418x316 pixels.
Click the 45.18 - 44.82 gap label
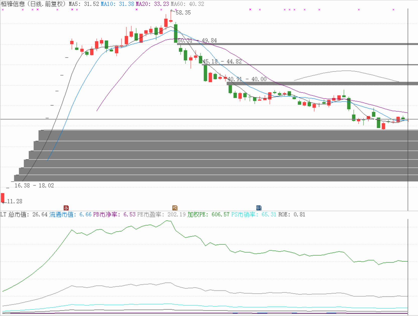[x=222, y=61]
